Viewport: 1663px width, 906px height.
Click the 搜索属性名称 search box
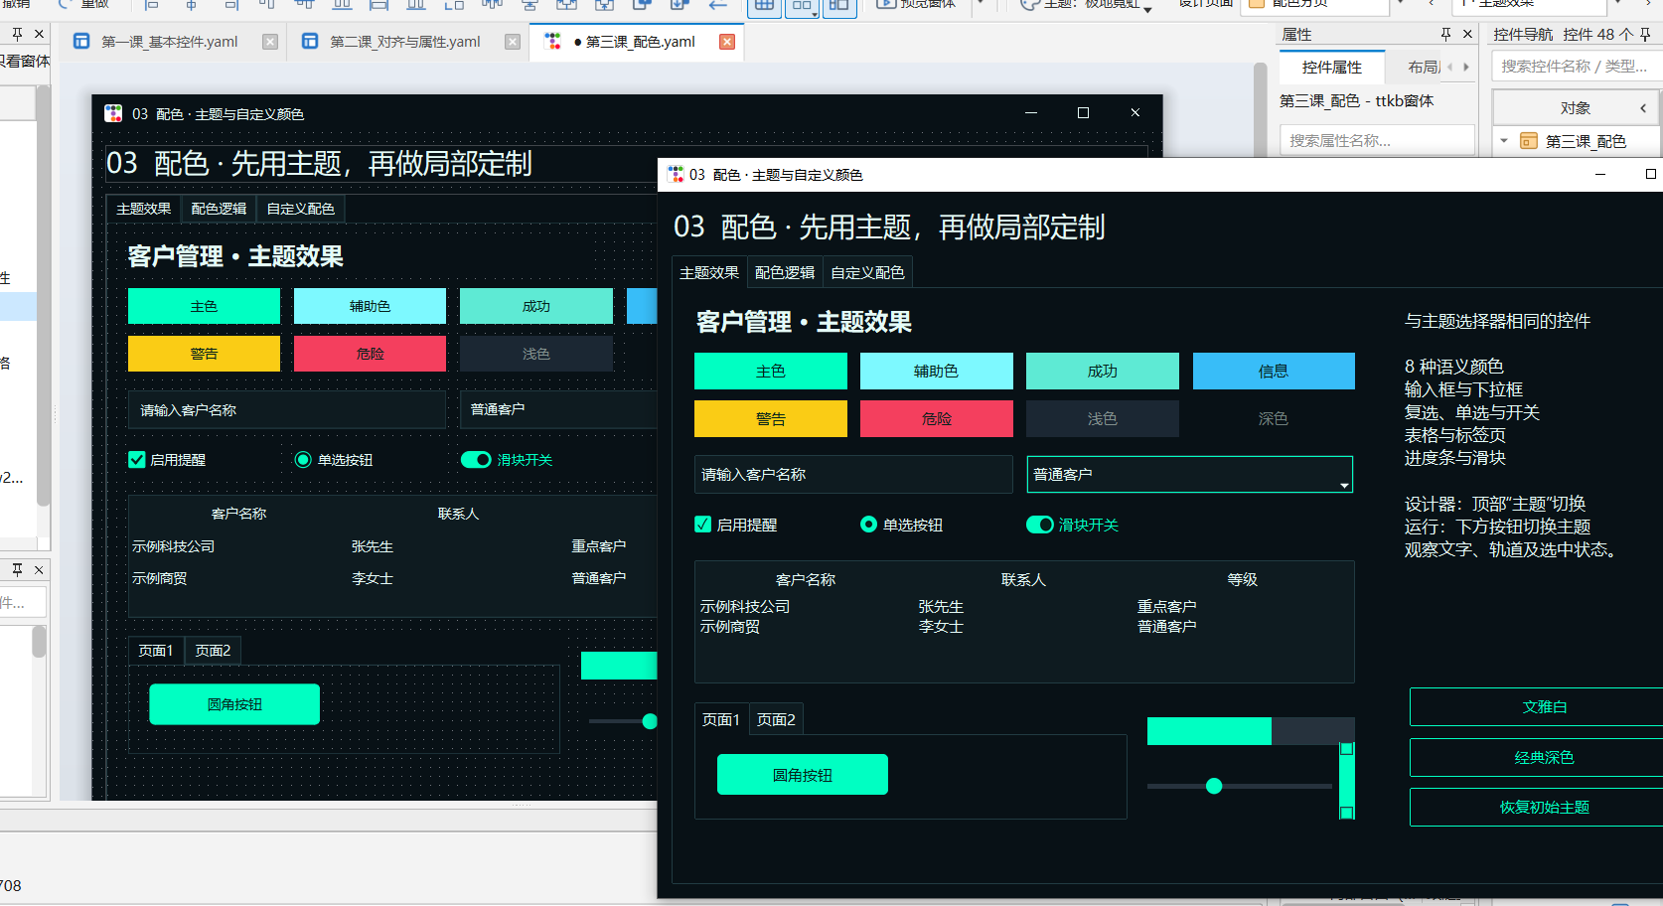point(1377,141)
